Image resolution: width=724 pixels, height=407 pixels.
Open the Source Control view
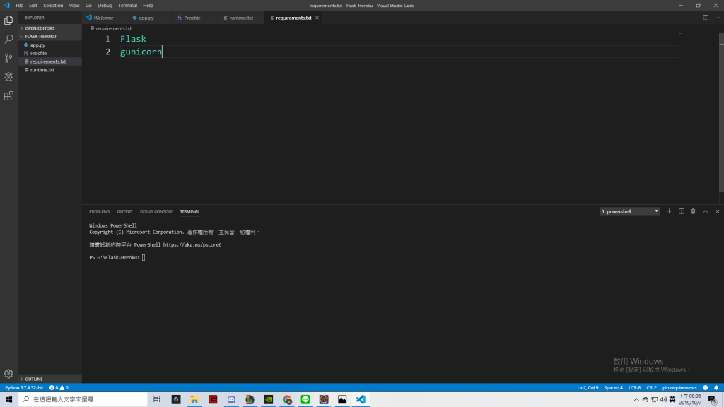point(8,58)
